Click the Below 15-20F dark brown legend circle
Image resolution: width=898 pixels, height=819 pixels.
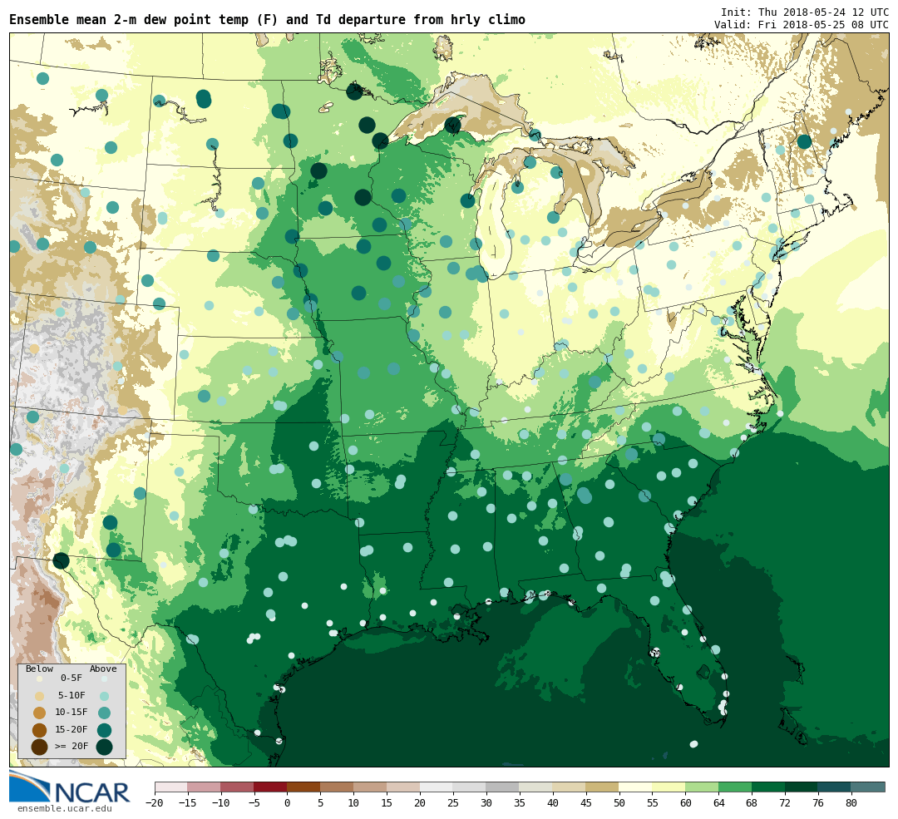click(x=40, y=730)
